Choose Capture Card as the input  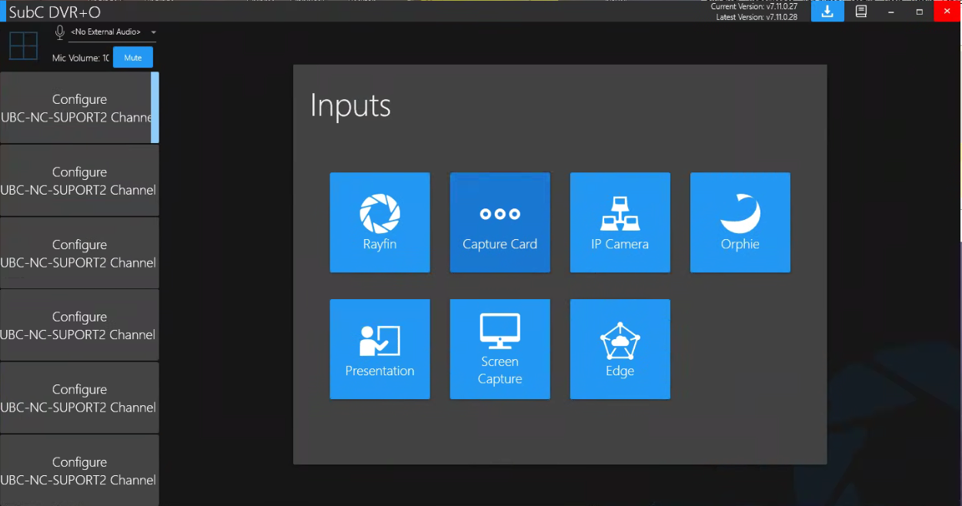[x=499, y=222]
